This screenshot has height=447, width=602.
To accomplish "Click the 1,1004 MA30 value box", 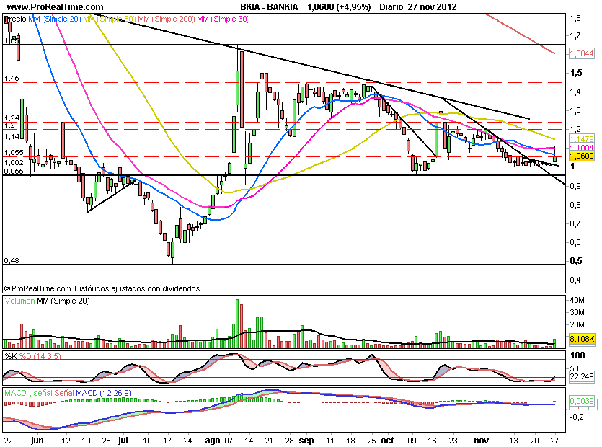I will click(x=582, y=148).
